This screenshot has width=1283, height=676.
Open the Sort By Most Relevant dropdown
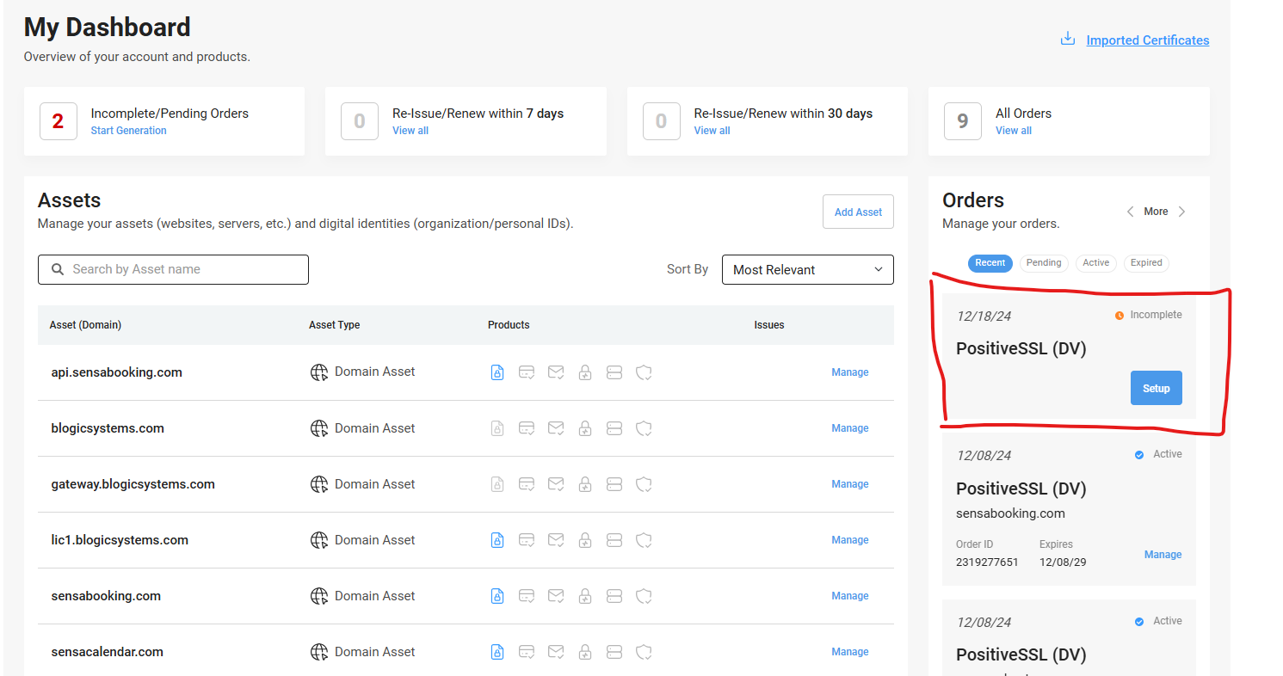807,269
